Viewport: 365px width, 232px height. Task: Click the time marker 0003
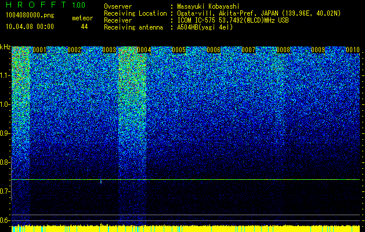(x=109, y=50)
